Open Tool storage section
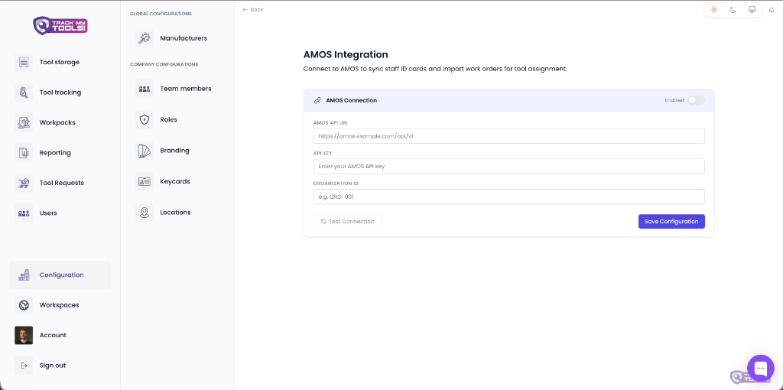The image size is (783, 390). pos(60,63)
